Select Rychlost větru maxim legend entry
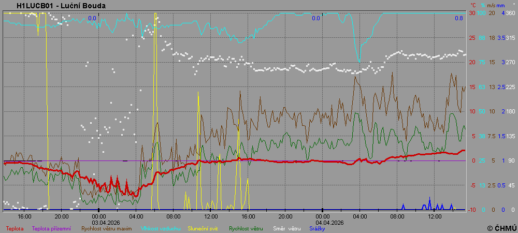Image resolution: width=518 pixels, height=233 pixels. pyautogui.click(x=106, y=228)
